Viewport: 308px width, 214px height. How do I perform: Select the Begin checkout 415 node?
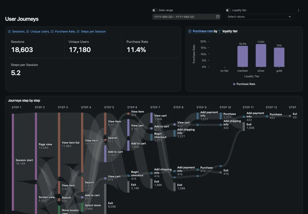pos(128,176)
